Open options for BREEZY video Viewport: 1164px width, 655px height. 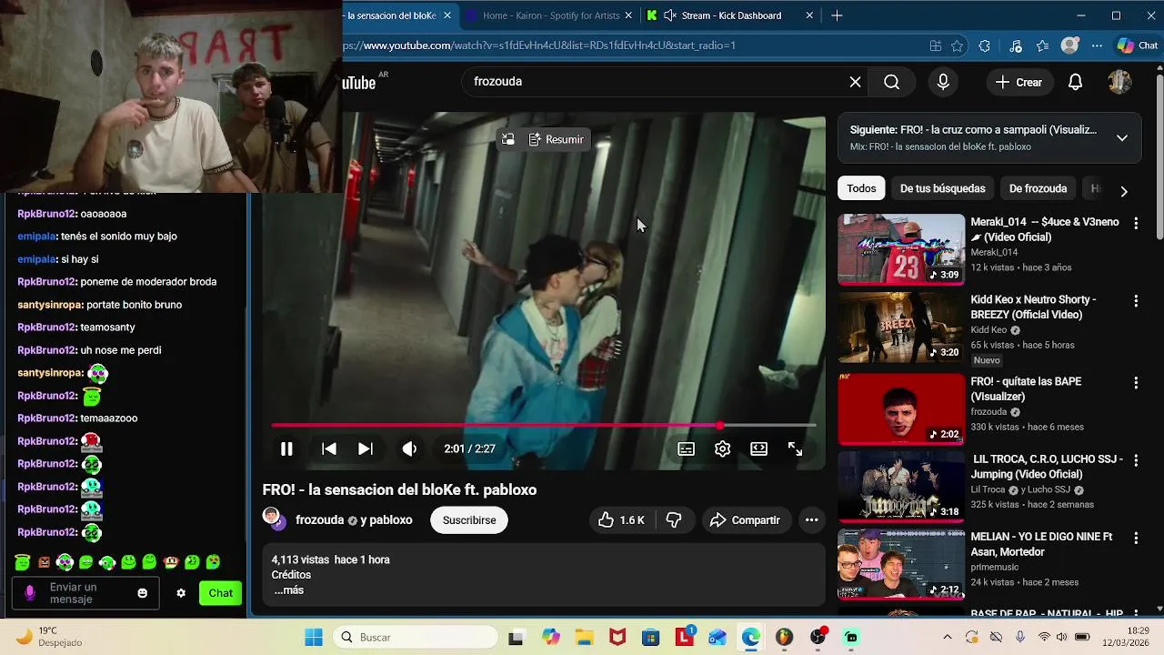click(1135, 300)
